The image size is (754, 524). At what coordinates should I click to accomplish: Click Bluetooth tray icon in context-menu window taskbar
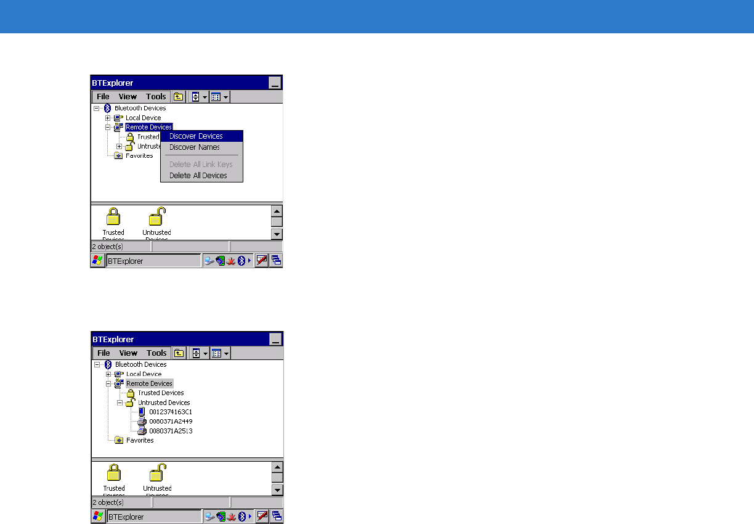tap(241, 261)
